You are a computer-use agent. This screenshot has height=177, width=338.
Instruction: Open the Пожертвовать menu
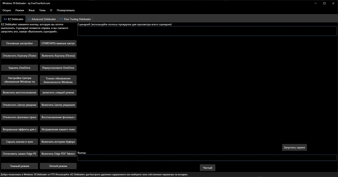point(66,10)
